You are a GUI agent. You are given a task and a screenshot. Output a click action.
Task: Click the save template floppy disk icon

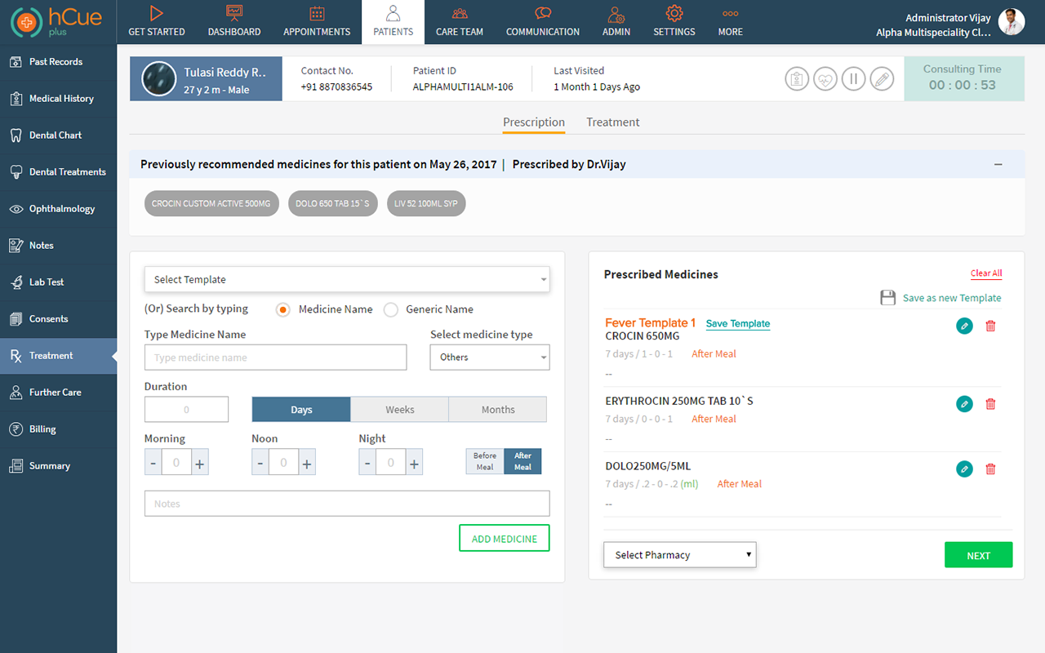click(887, 298)
